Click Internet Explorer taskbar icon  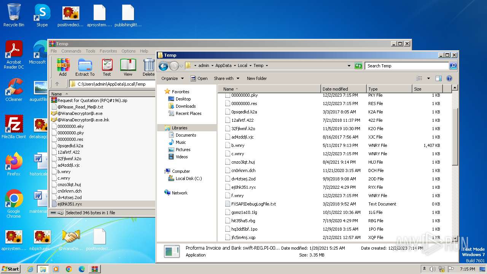tap(30, 269)
